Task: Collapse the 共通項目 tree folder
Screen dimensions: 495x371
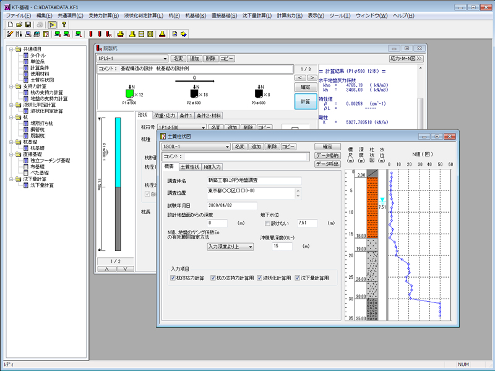Action: pos(11,49)
